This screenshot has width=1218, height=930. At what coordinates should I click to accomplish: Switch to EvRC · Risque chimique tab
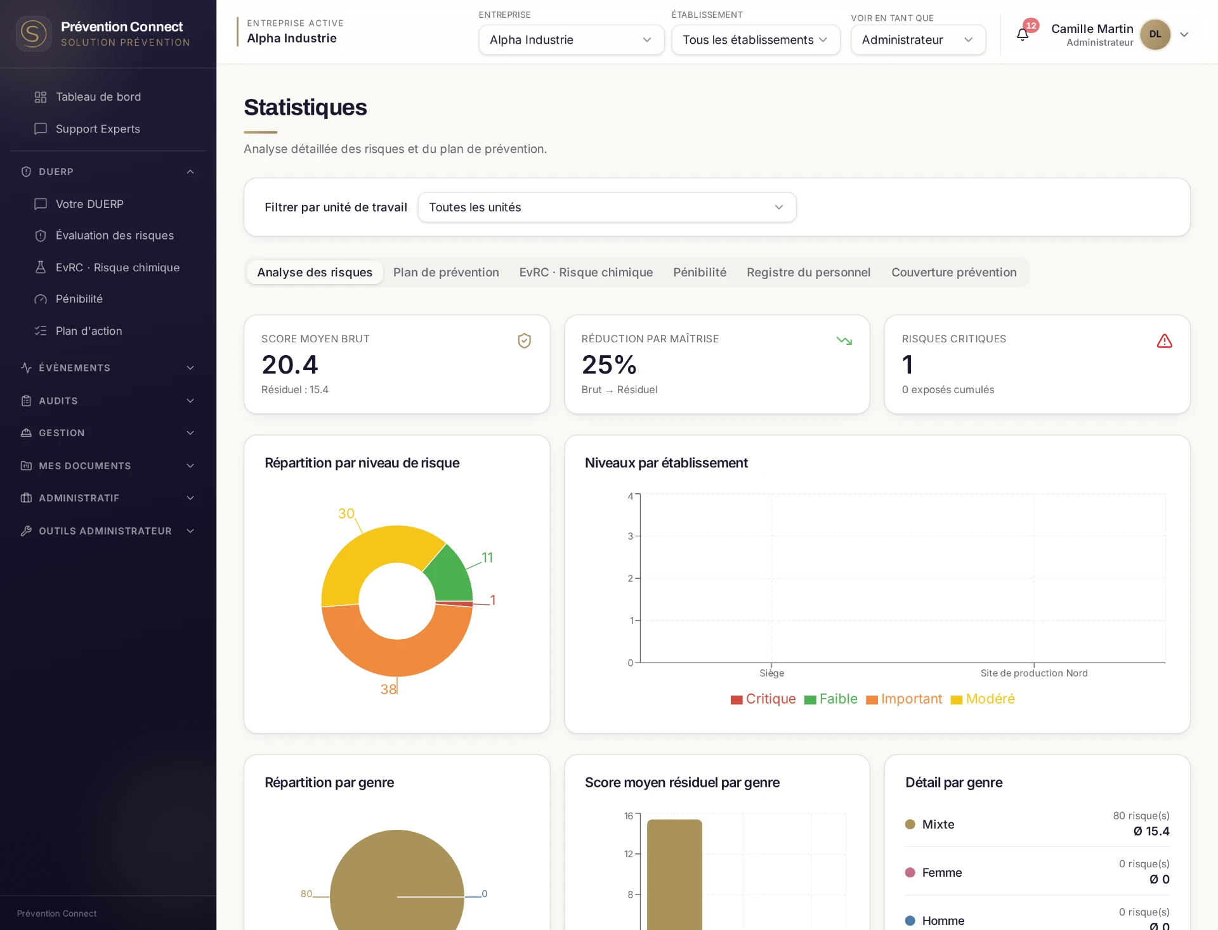tap(586, 273)
